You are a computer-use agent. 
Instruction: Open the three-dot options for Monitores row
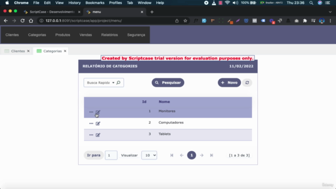tap(91, 112)
